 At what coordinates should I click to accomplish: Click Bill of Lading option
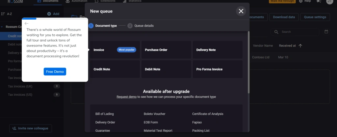pyautogui.click(x=104, y=114)
